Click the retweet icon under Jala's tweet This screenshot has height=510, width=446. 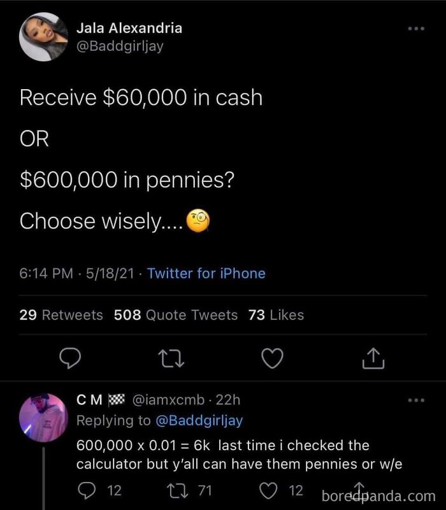[171, 358]
